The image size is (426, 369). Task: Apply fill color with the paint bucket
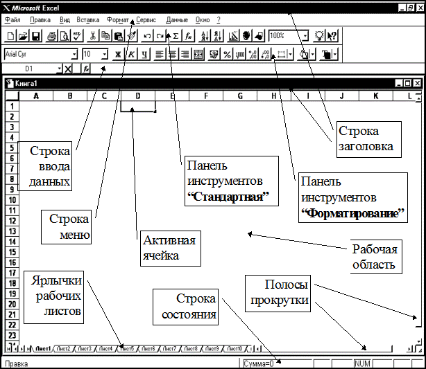304,54
